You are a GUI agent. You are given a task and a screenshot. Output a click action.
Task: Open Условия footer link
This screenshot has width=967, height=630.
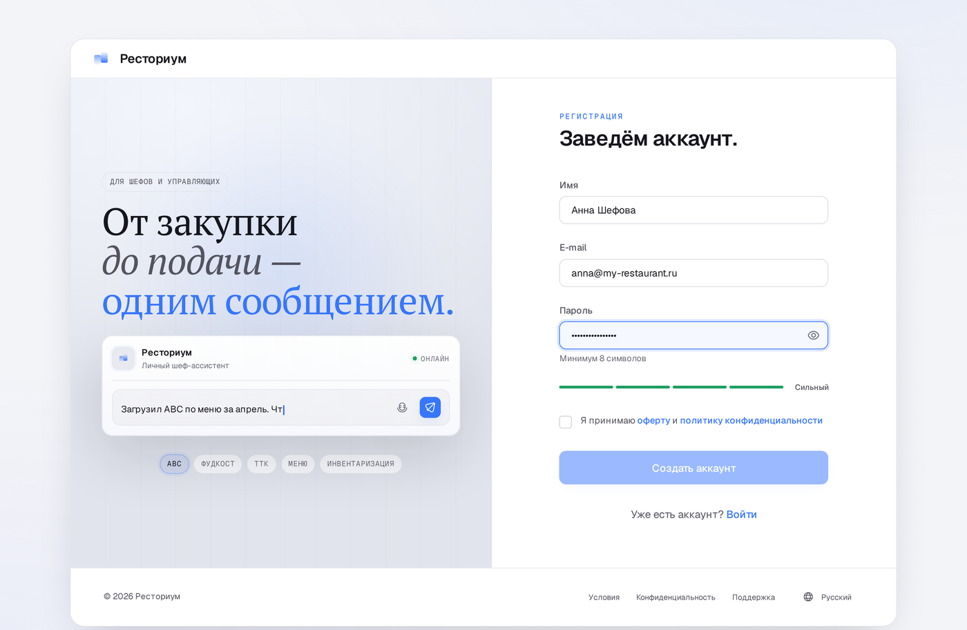604,598
